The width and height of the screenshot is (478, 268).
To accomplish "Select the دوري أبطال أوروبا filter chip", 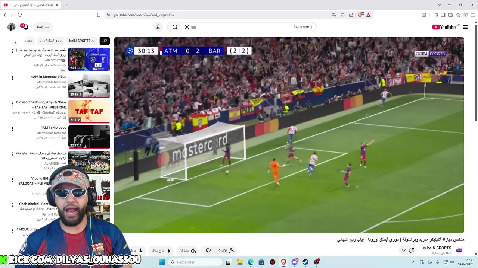I will click(x=50, y=41).
